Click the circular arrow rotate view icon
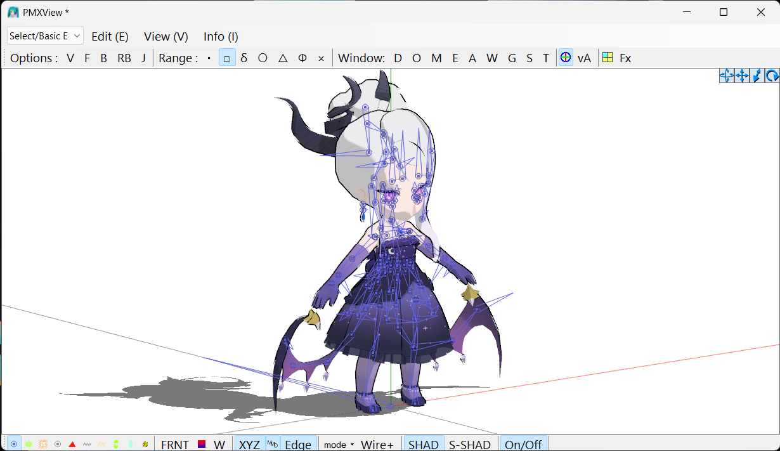This screenshot has height=451, width=780. tap(772, 76)
